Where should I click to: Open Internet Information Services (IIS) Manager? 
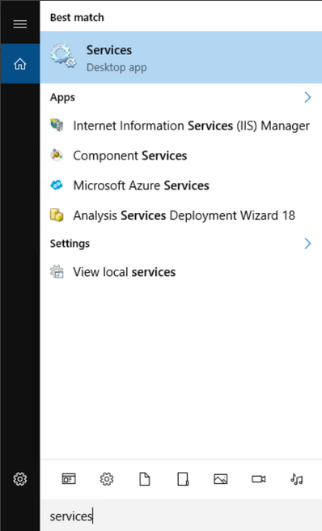181,125
